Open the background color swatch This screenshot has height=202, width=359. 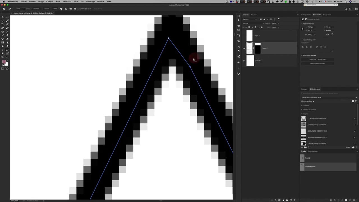coord(6,64)
